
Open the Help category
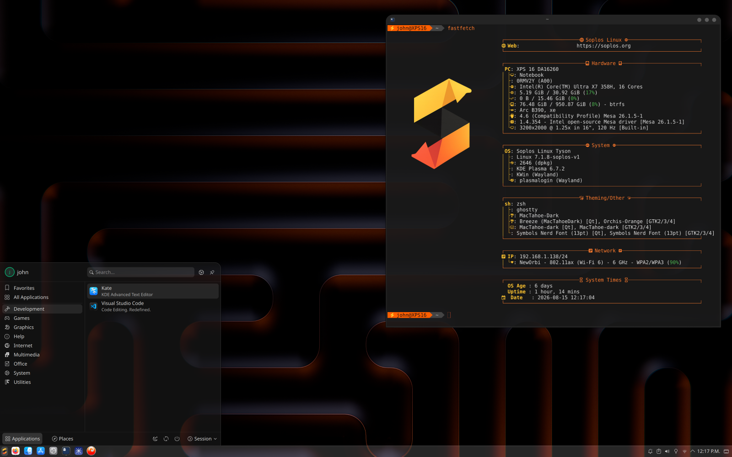click(x=42, y=337)
